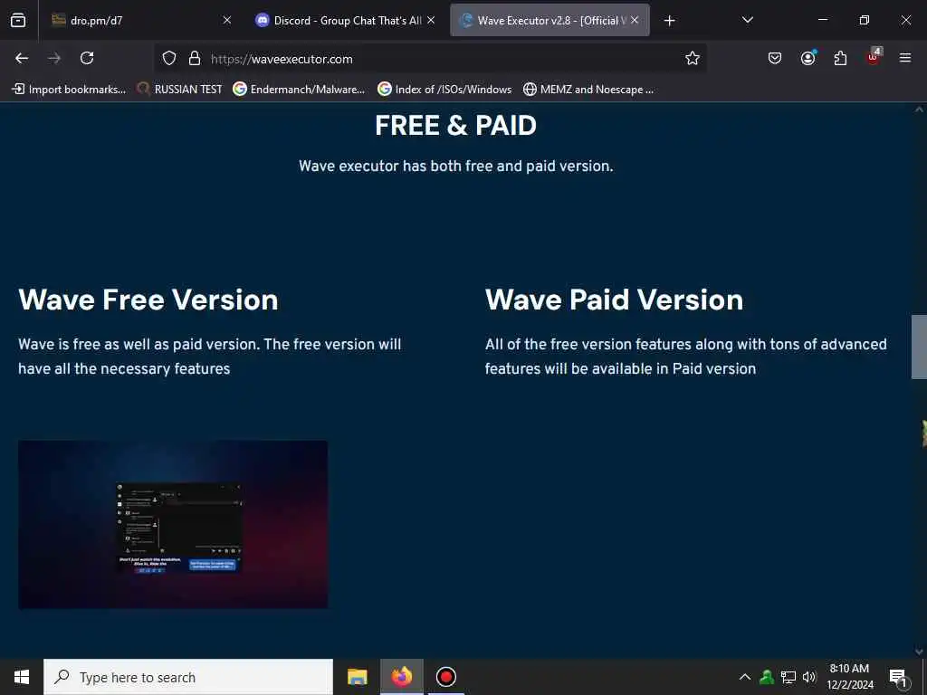Screen dimensions: 927x695
Task: Open uBlock Origin extension icon
Action: click(874, 57)
